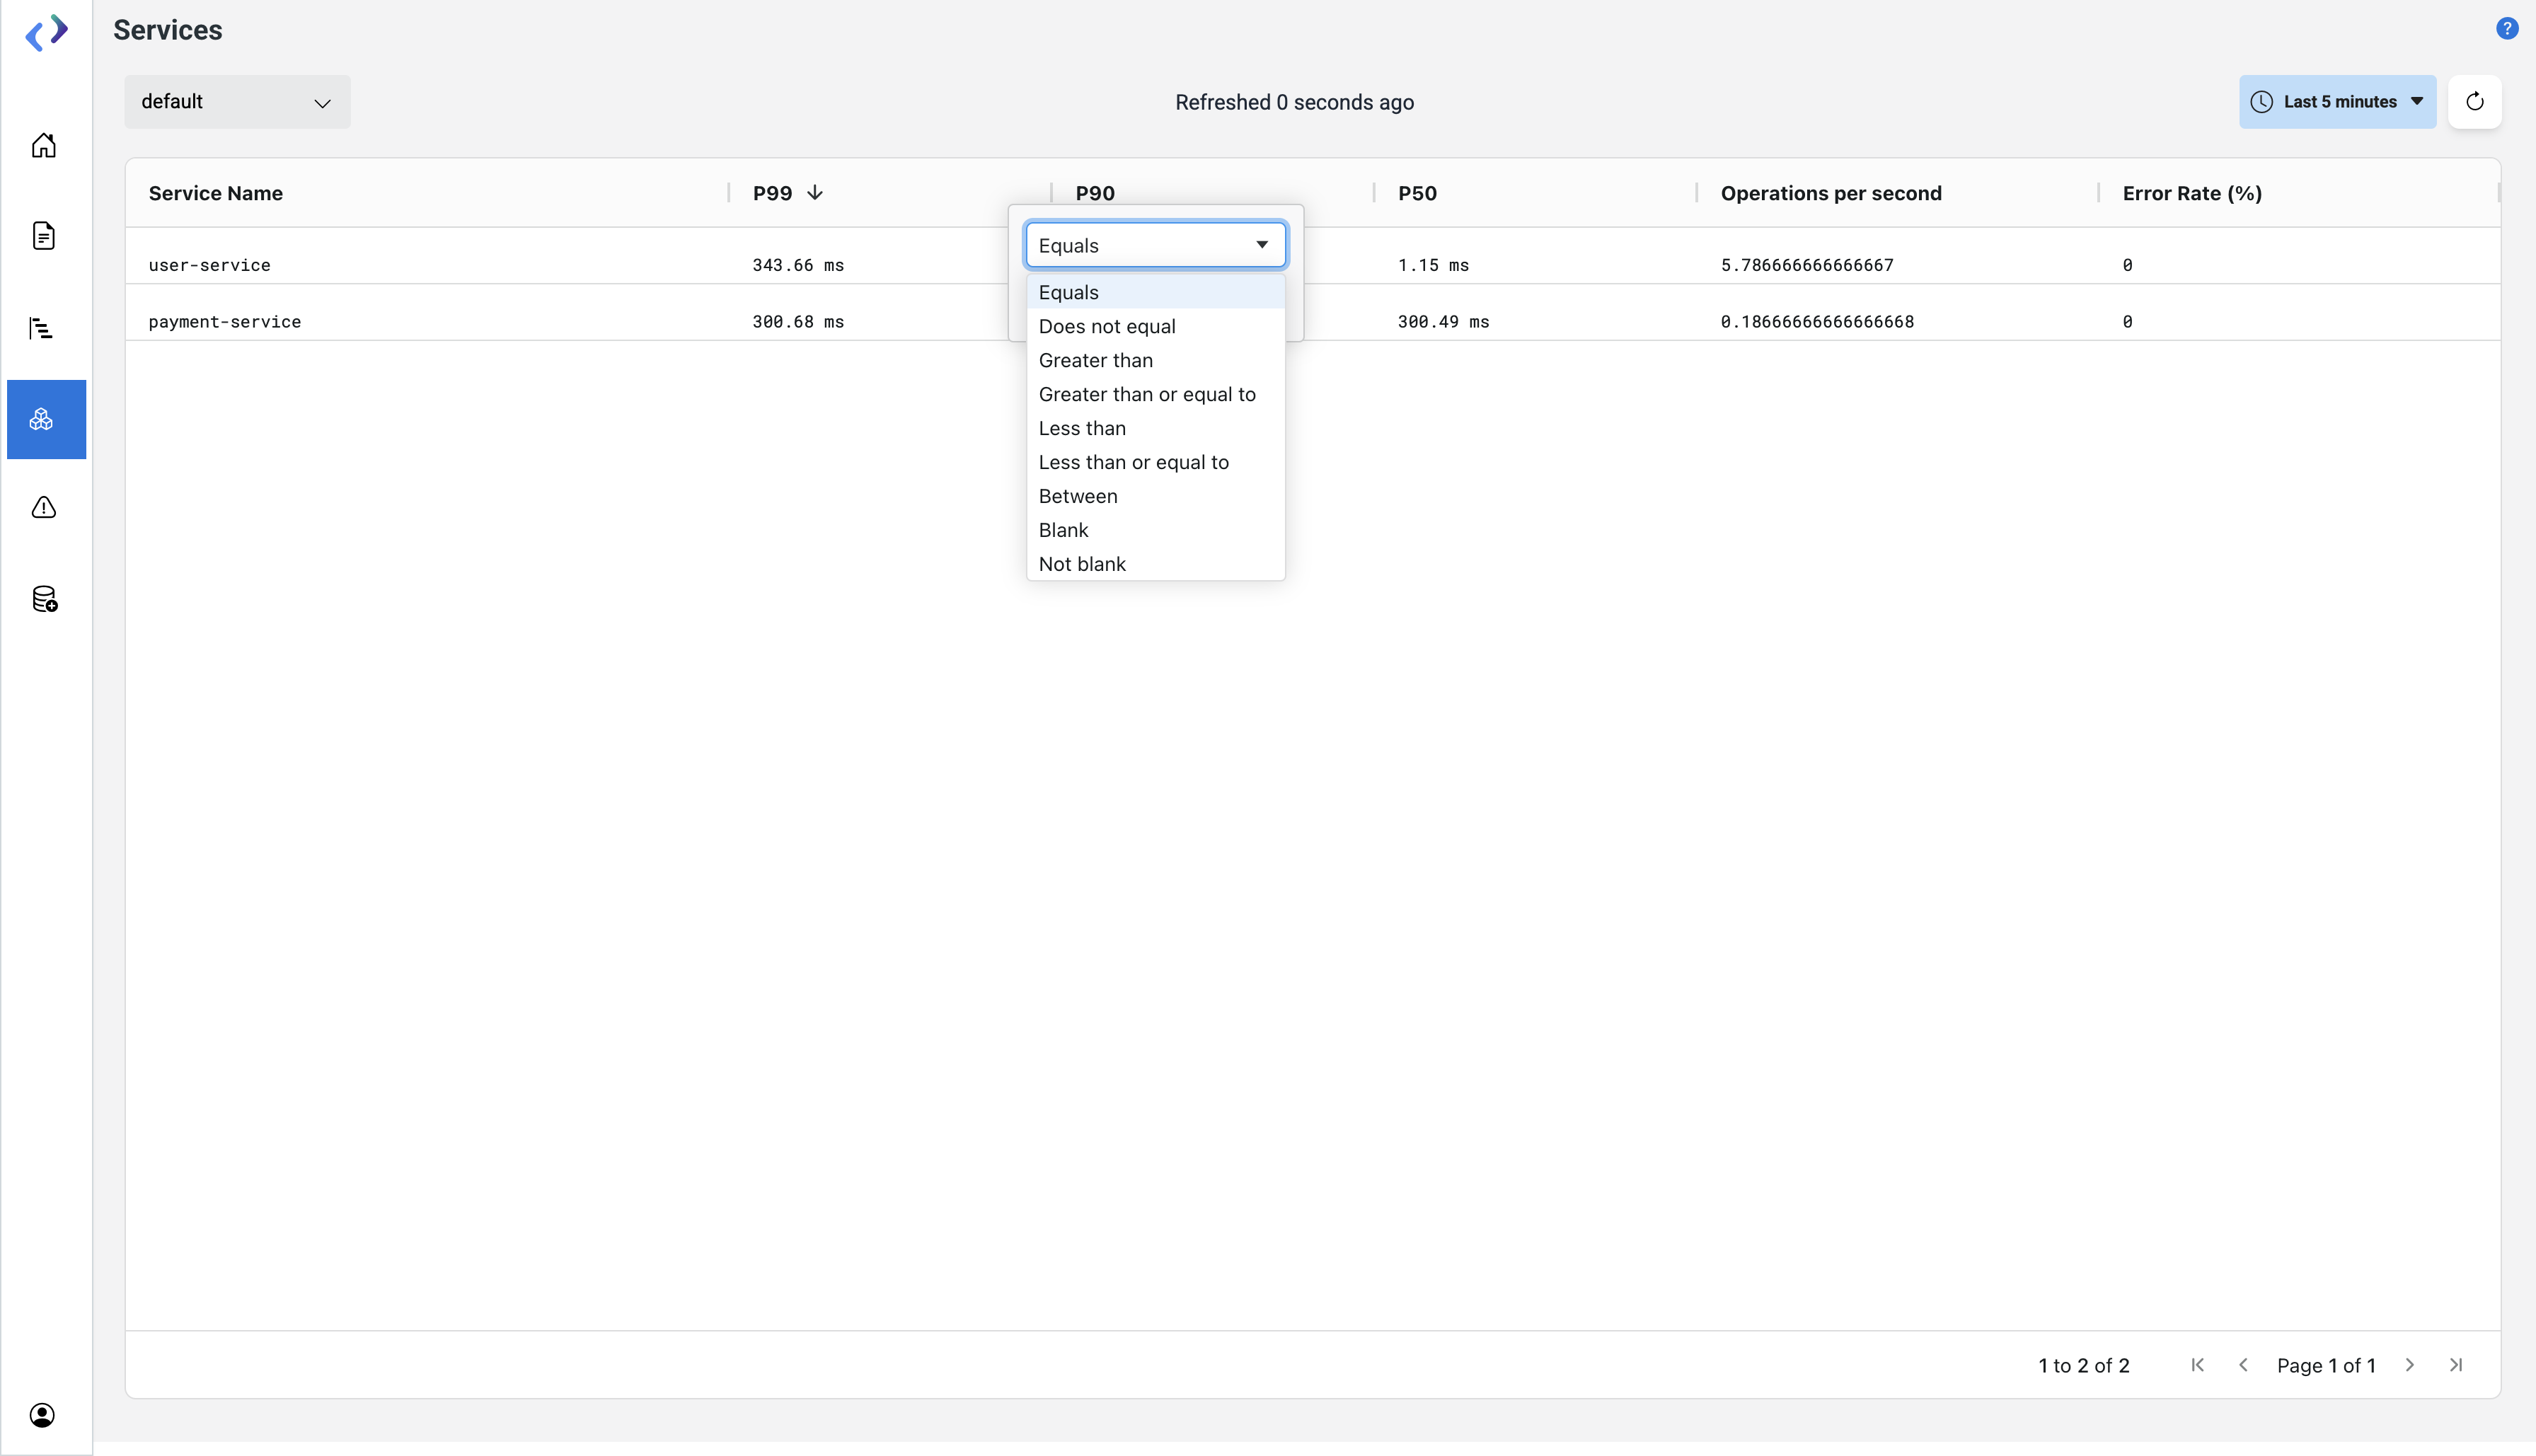Image resolution: width=2536 pixels, height=1456 pixels.
Task: Pick Less than or equal to option
Action: coord(1133,462)
